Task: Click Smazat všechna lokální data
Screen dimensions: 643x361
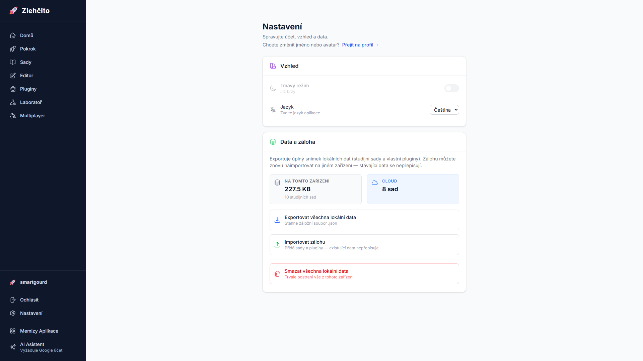Action: [x=364, y=274]
